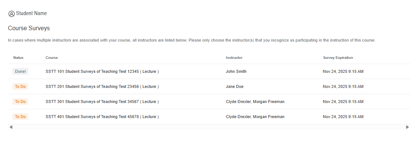This screenshot has height=160, width=417.
Task: Click To Do badge for SSTT 301
Action: pyautogui.click(x=20, y=102)
